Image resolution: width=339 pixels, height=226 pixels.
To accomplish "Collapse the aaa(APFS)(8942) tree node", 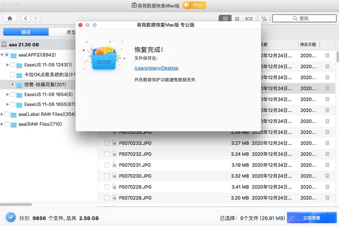I will [x=2, y=55].
